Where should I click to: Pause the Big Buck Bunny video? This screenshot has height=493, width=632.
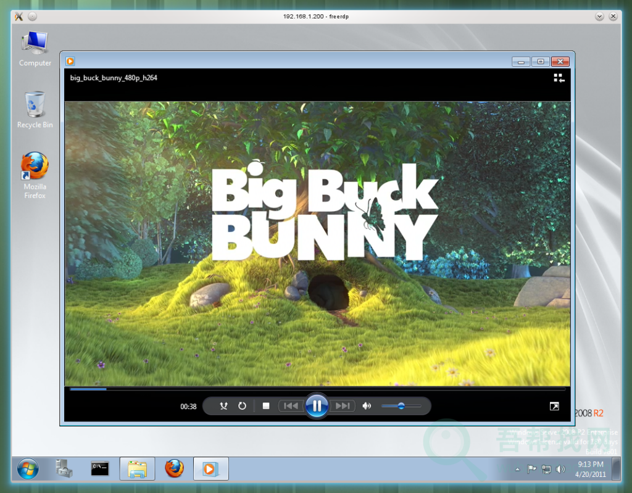coord(317,405)
